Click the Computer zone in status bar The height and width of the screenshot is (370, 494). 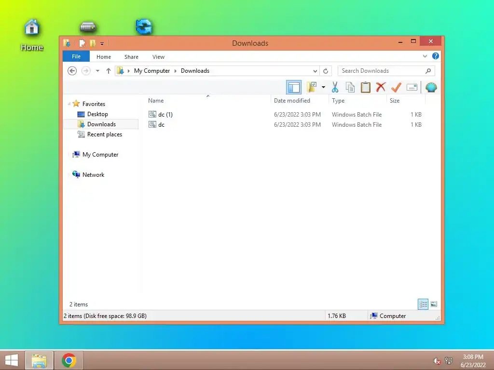click(x=389, y=316)
